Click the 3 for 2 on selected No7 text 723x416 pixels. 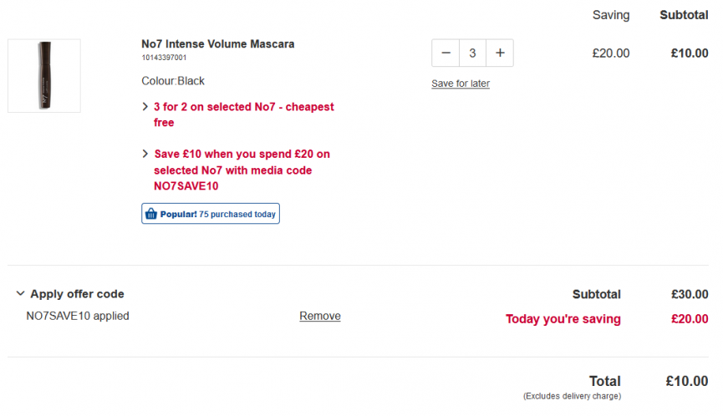tap(243, 114)
